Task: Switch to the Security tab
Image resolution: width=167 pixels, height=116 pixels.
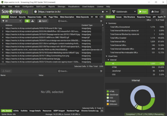Action: 22,17
